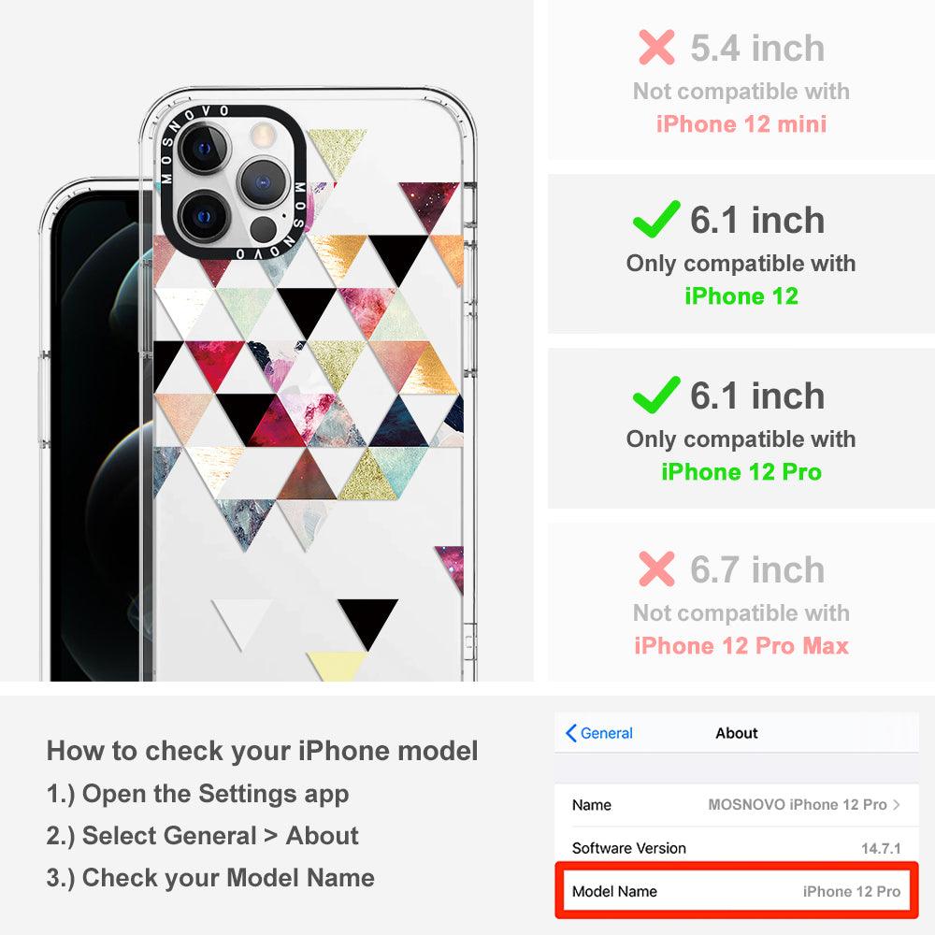Viewport: 935px width, 935px height.
Task: Click the red X next to 5.4 inch
Action: [656, 47]
